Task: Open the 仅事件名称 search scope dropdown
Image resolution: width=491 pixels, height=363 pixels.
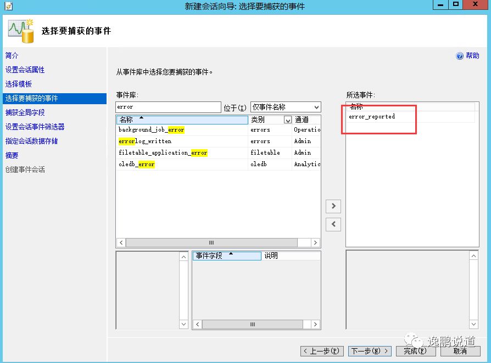Action: [x=286, y=107]
